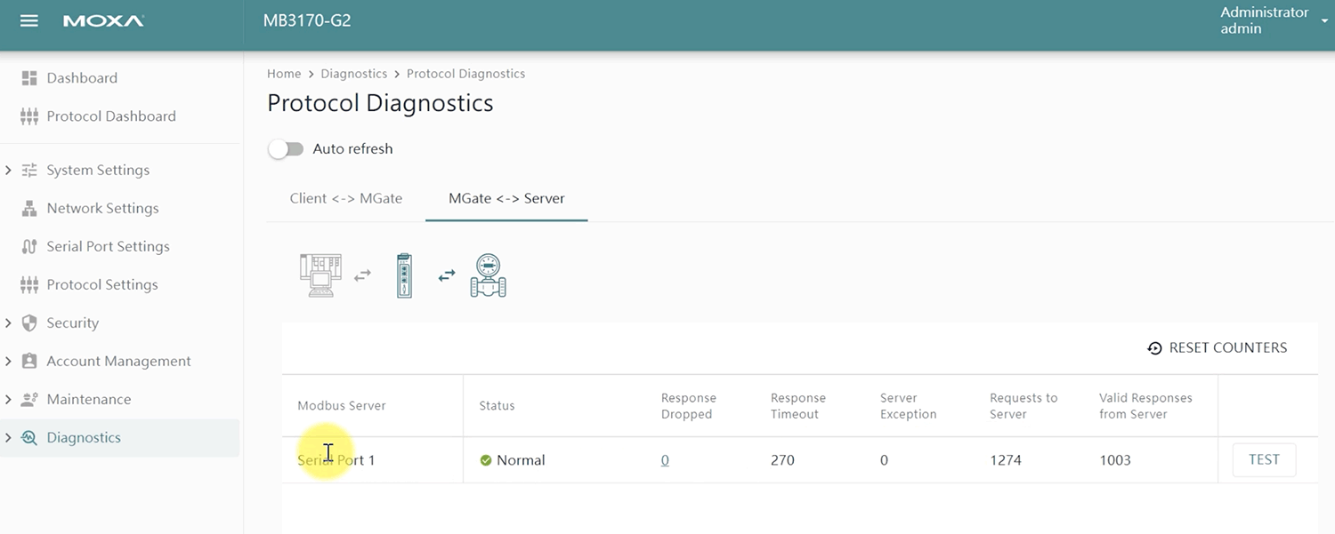1335x534 pixels.
Task: Switch to the Client <-> MGate tab
Action: click(x=346, y=199)
